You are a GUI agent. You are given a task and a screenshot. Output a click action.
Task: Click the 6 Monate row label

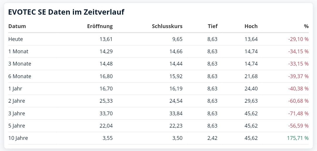tap(20, 76)
